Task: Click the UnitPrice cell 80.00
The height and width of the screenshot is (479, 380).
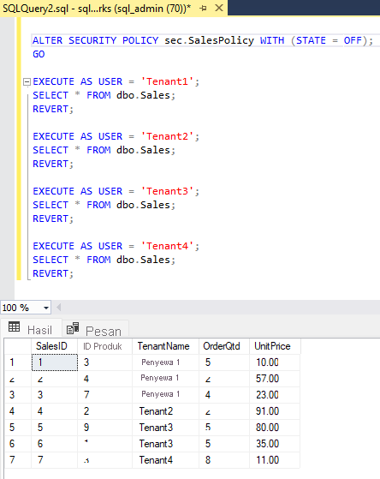Action: pyautogui.click(x=275, y=428)
